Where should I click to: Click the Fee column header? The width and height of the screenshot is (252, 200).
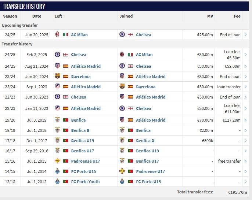(237, 16)
